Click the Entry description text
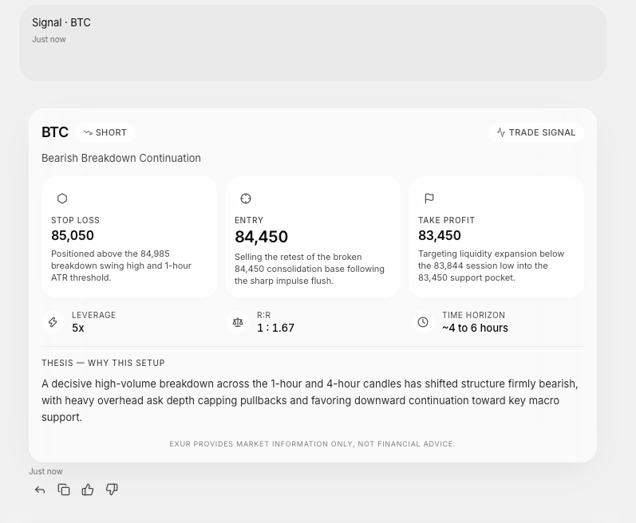The width and height of the screenshot is (636, 523). coord(310,269)
